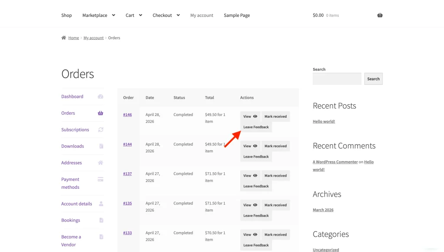
Task: Click the home icon in breadcrumb
Action: click(64, 38)
